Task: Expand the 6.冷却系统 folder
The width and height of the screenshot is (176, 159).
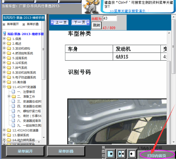Action: [x=4, y=62]
